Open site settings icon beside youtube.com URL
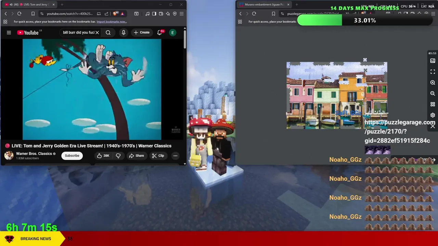 coord(42,14)
